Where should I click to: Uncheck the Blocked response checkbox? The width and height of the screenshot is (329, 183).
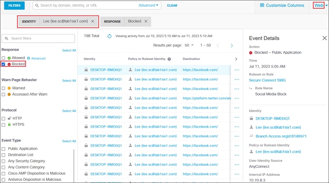(x=3, y=64)
